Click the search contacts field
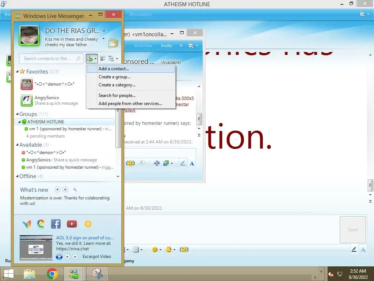This screenshot has height=281, width=374. click(51, 59)
